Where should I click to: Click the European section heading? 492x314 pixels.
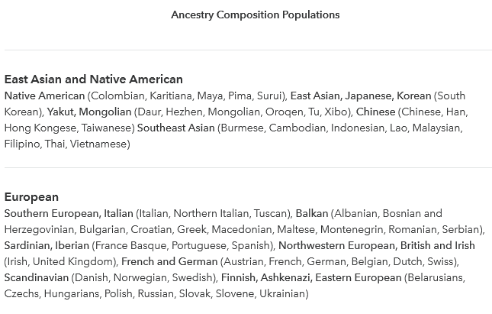pyautogui.click(x=31, y=197)
